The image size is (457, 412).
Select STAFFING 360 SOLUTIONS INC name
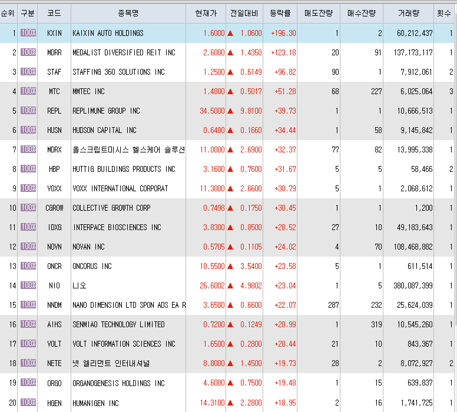[x=118, y=72]
